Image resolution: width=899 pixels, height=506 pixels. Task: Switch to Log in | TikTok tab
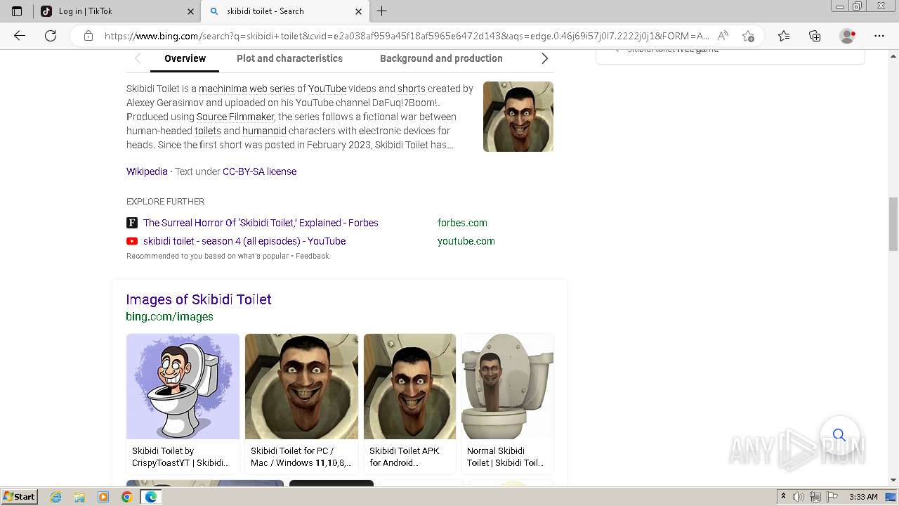click(116, 11)
